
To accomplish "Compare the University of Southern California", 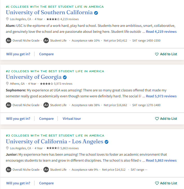I will tap(46, 54).
